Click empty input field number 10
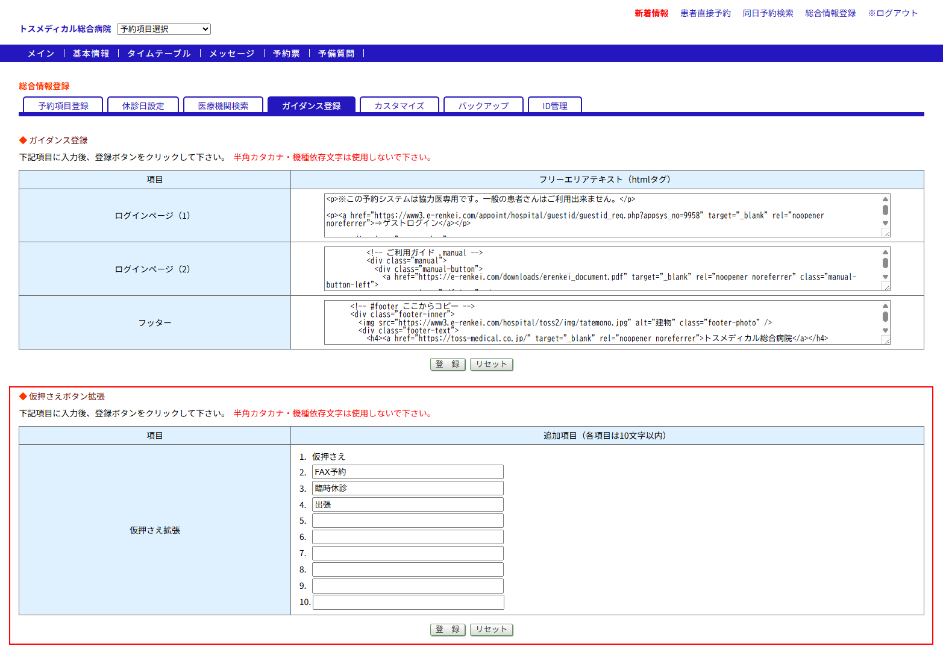 409,602
